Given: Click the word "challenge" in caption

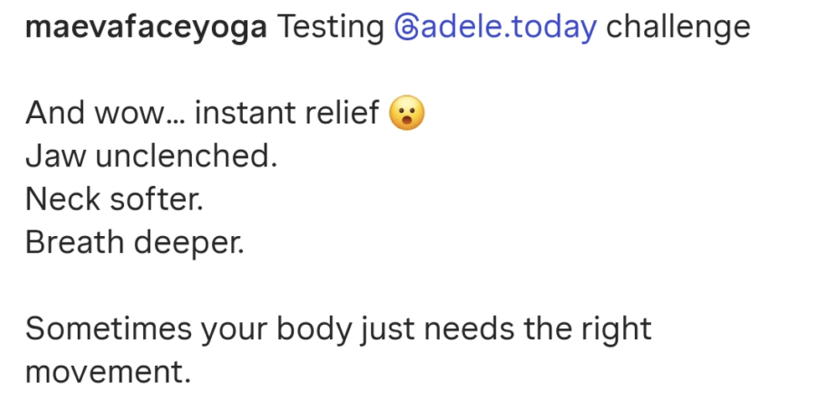Looking at the screenshot, I should (x=678, y=28).
